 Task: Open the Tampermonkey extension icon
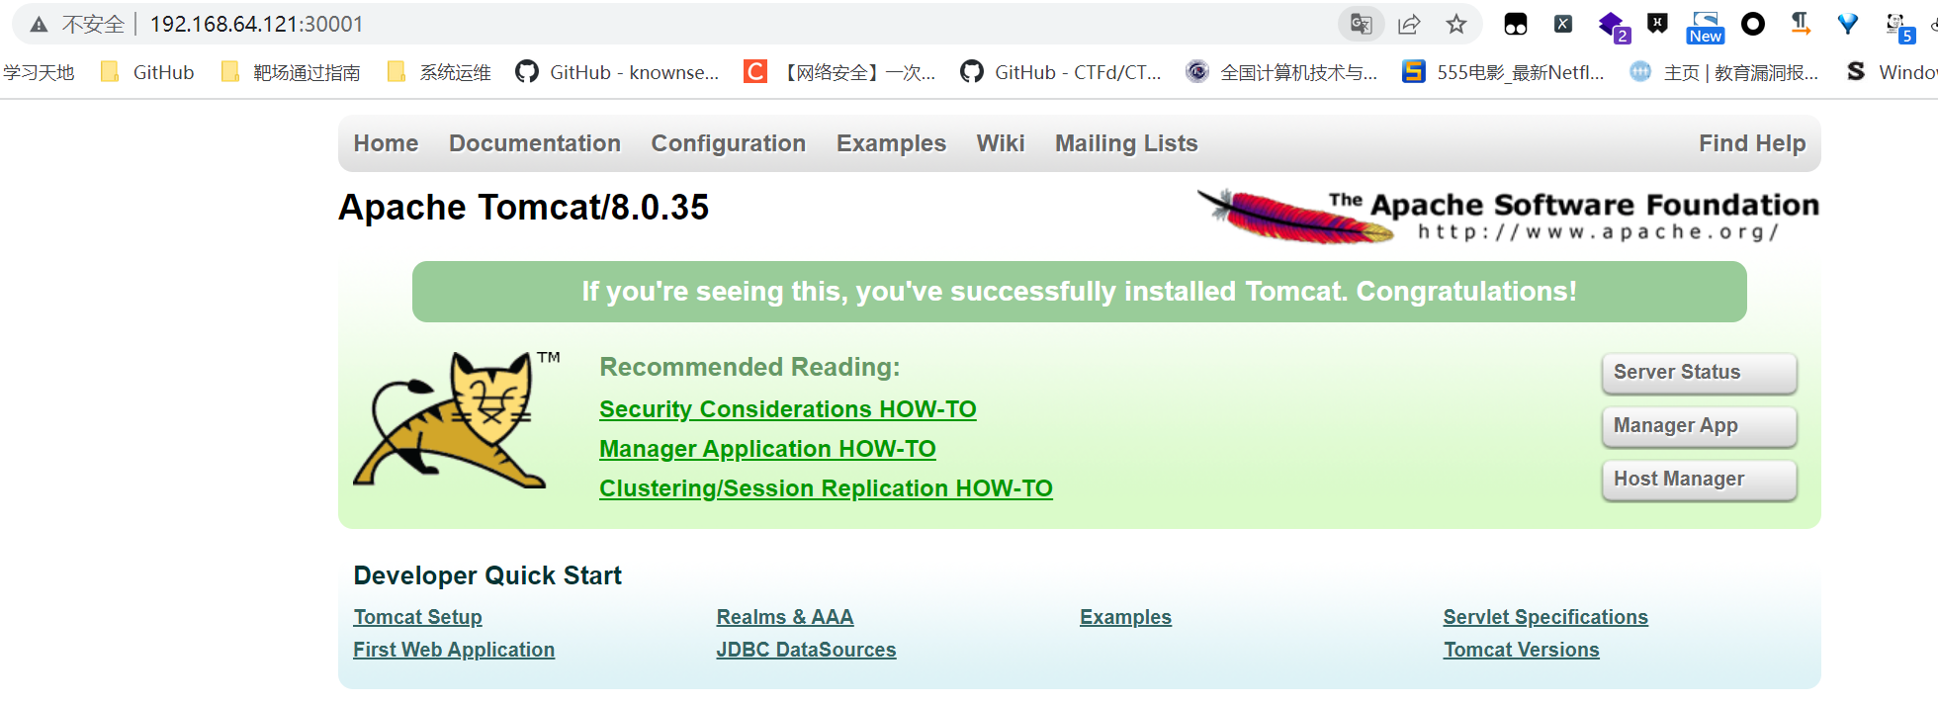[1516, 24]
